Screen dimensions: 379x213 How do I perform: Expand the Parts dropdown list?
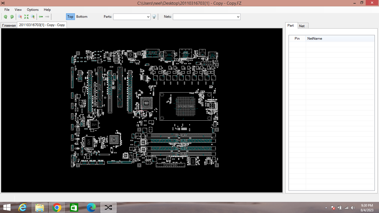pyautogui.click(x=148, y=17)
